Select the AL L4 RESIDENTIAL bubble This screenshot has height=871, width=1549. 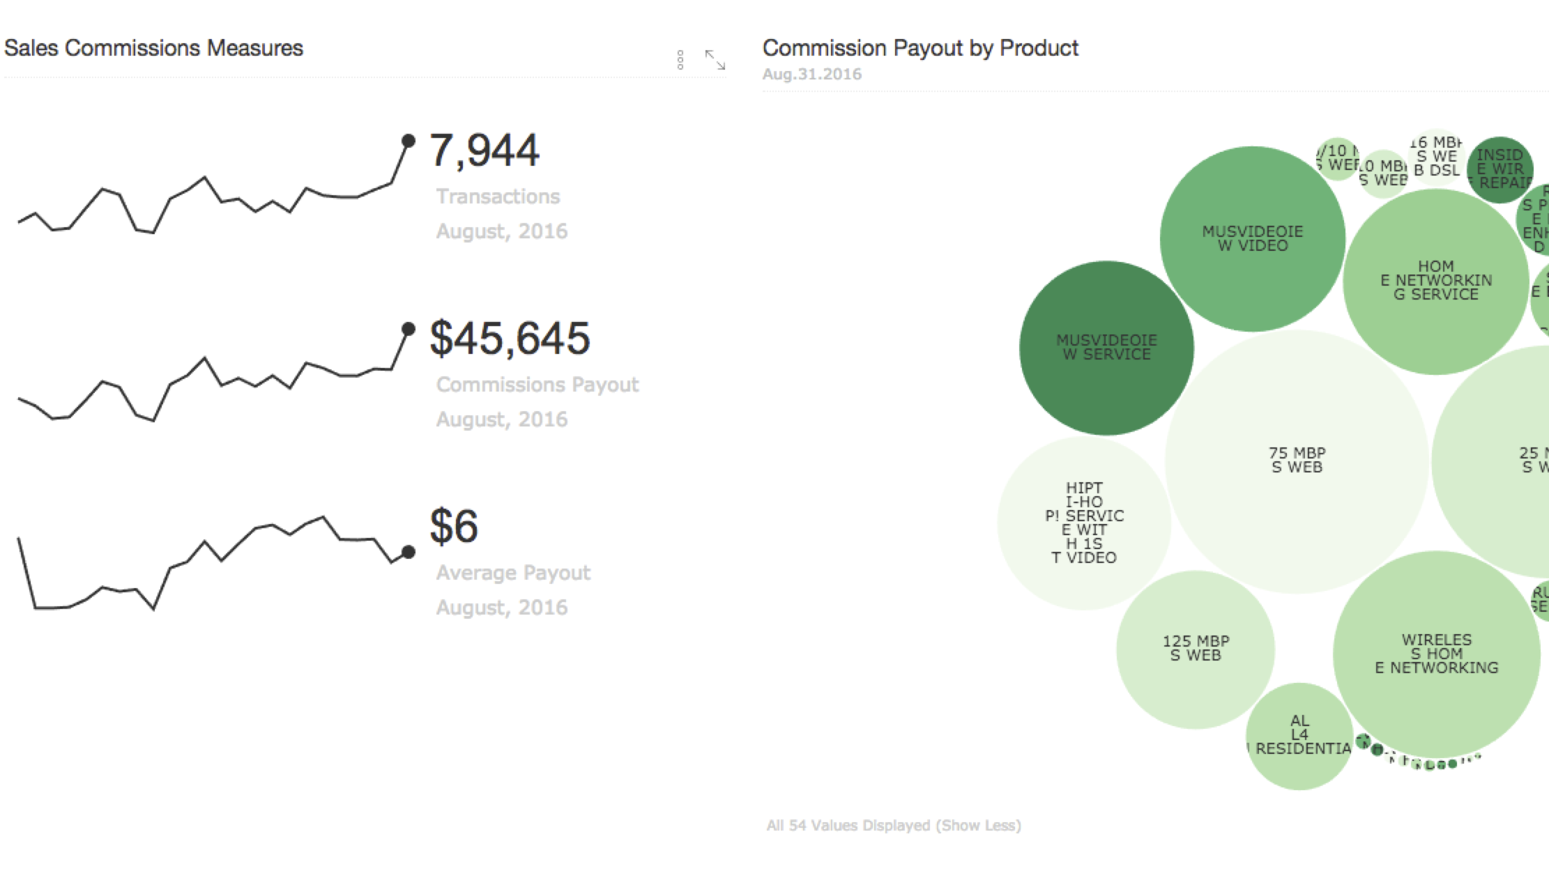(x=1299, y=736)
